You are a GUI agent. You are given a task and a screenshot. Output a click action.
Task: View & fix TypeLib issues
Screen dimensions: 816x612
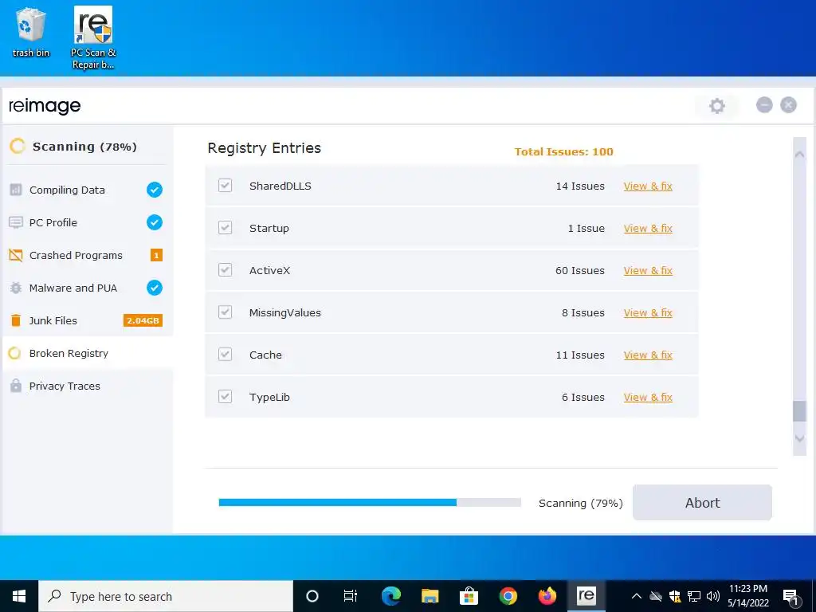click(x=648, y=397)
